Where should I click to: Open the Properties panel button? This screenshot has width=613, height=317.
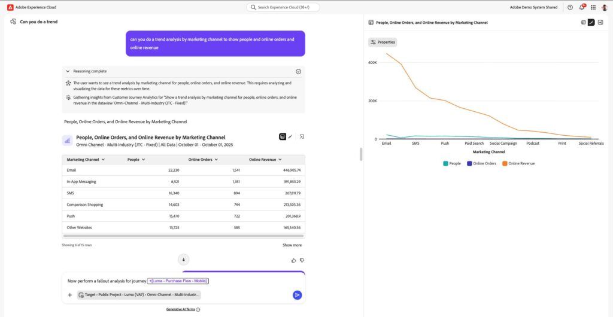(x=383, y=42)
